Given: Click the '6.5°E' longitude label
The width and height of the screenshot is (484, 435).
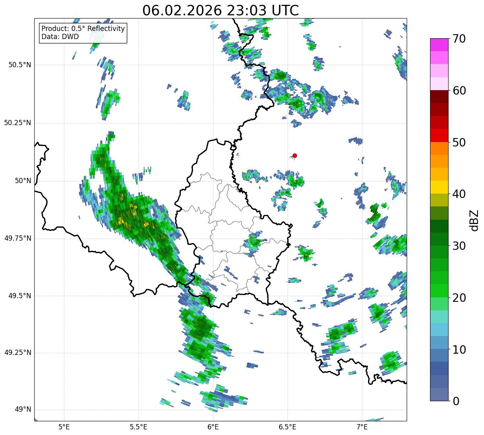Looking at the screenshot, I should (288, 427).
